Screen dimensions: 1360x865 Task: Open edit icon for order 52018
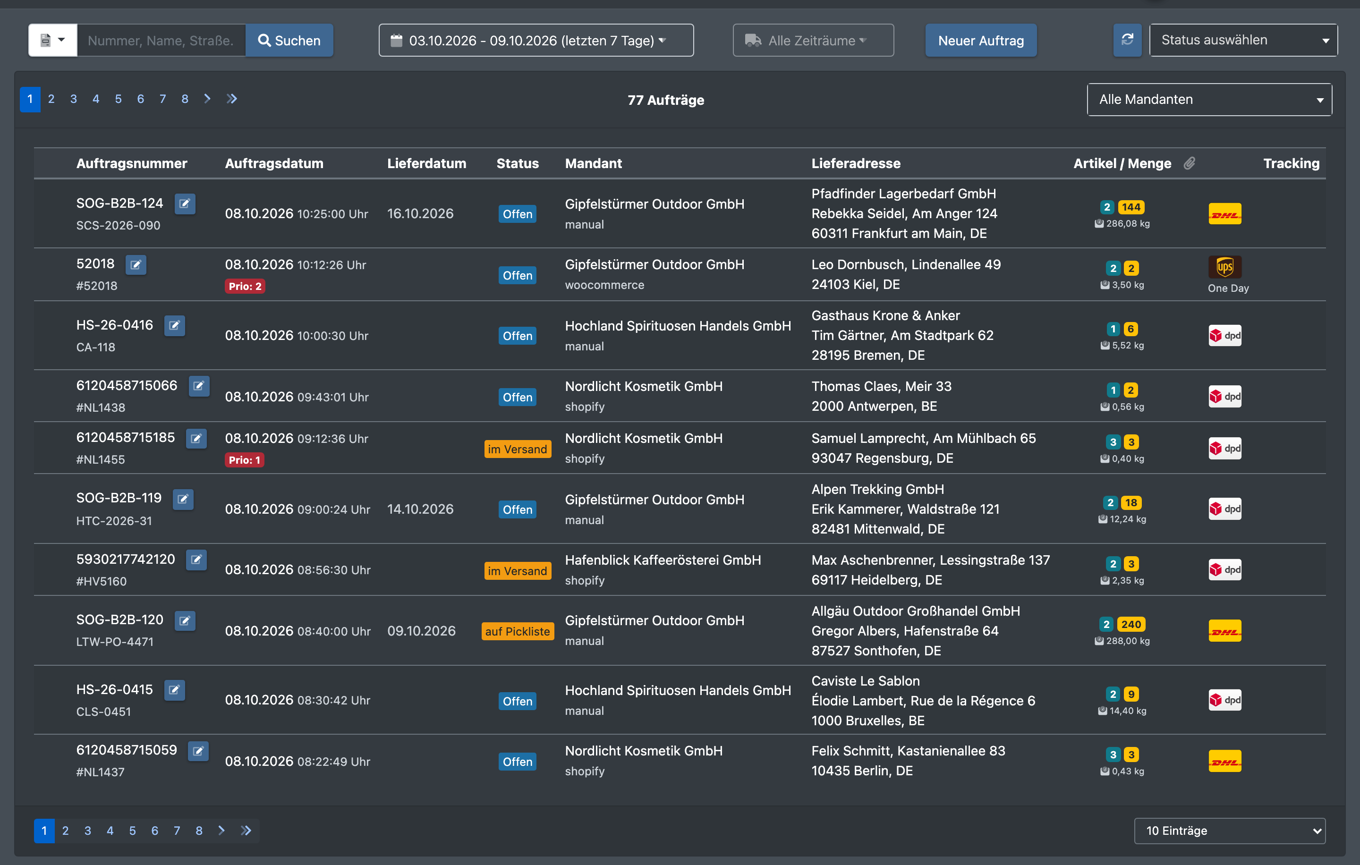pos(136,265)
